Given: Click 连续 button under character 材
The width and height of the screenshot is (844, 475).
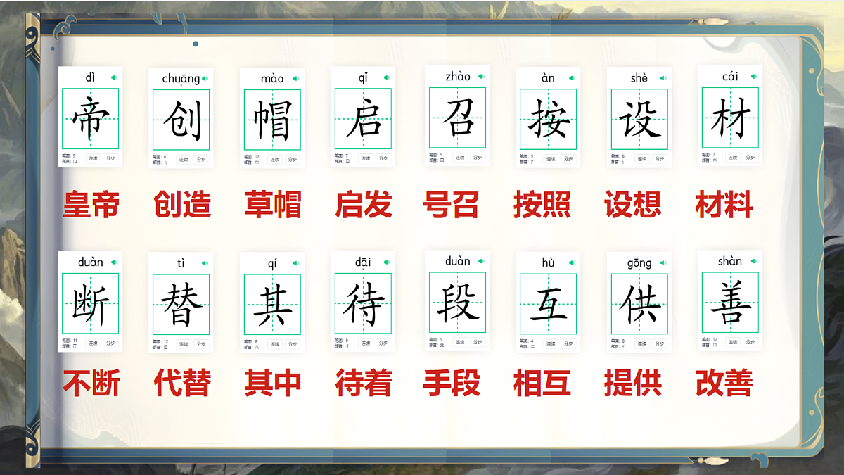Looking at the screenshot, I should click(x=733, y=158).
